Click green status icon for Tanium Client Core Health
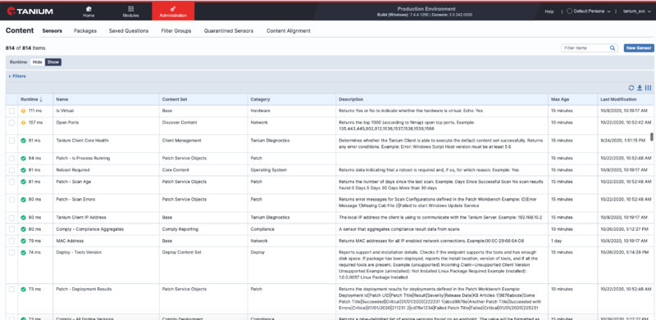Image resolution: width=656 pixels, height=320 pixels. point(24,141)
